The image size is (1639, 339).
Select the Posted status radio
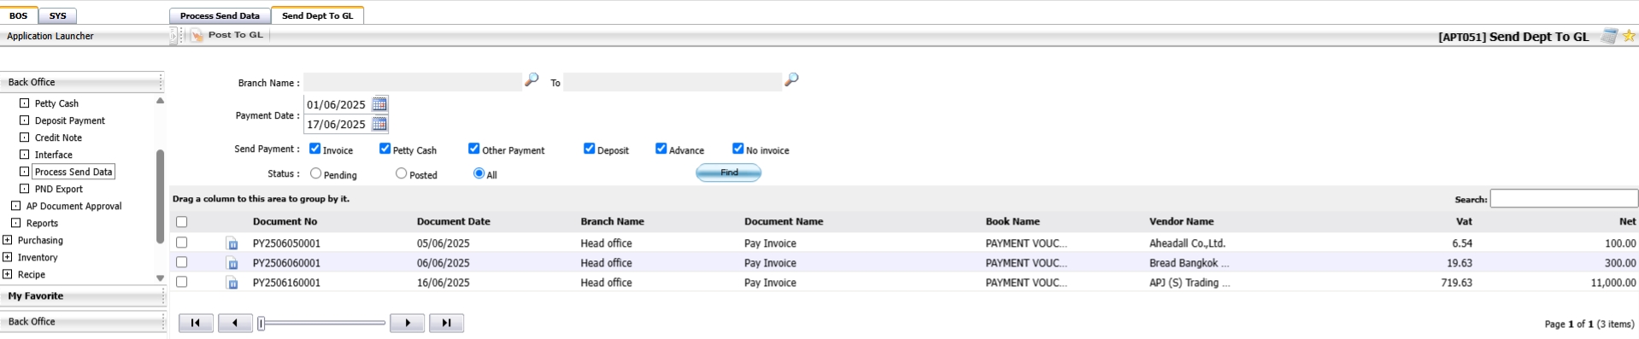401,173
